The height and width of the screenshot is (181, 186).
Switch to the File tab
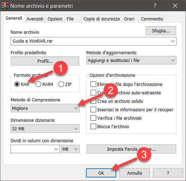click(73, 19)
